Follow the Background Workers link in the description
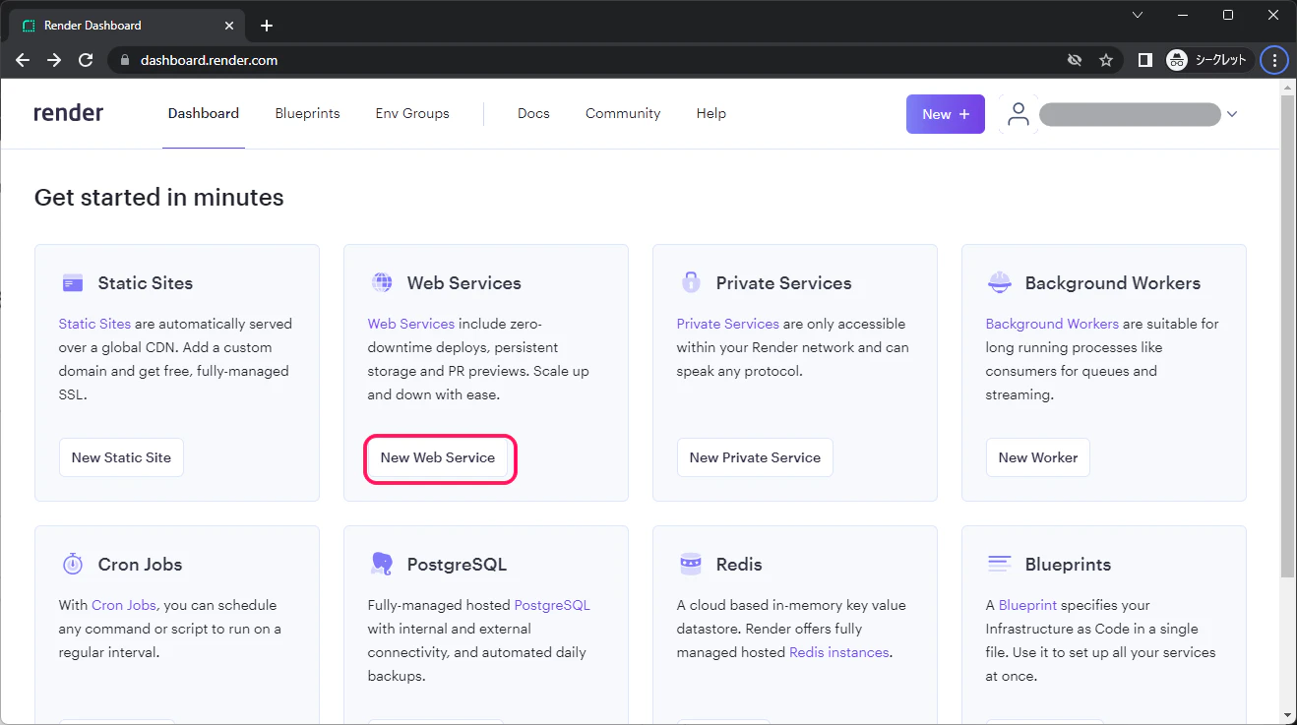Screen dimensions: 1297x725 point(1052,324)
